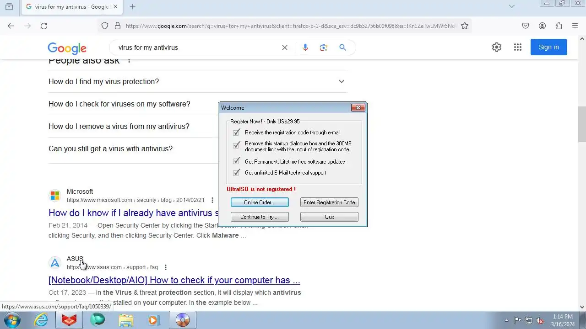Open the Google apps grid icon

point(518,47)
